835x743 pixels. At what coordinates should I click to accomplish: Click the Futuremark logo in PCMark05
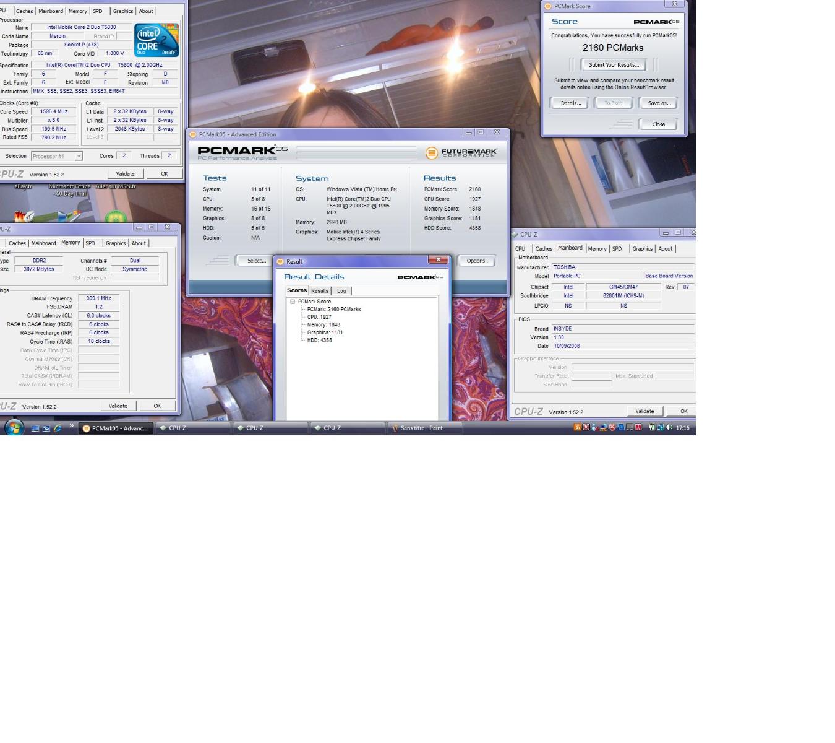click(x=461, y=152)
